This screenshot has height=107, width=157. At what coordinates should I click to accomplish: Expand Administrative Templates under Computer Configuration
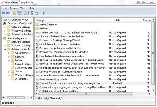point(5,34)
